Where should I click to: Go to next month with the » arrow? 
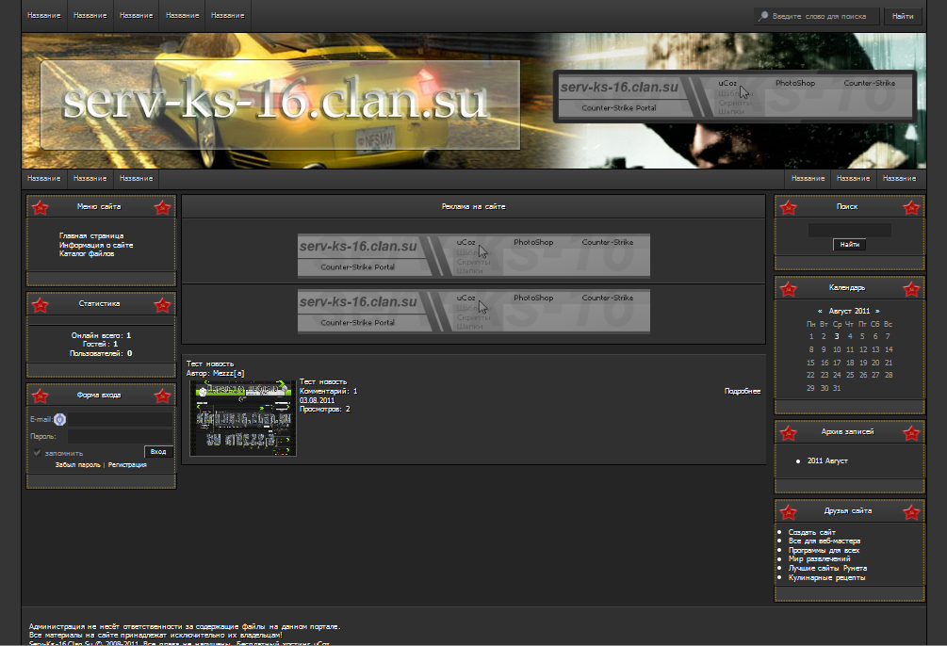(x=877, y=311)
